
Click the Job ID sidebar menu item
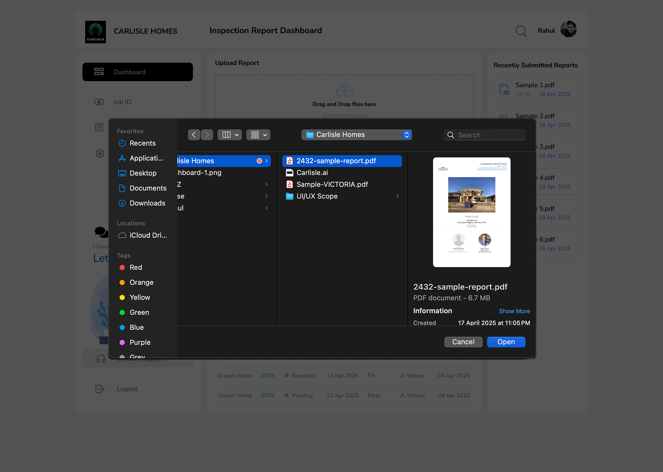122,102
